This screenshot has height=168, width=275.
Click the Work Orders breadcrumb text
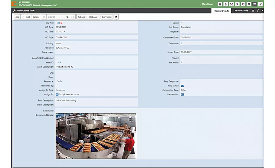pyautogui.click(x=23, y=10)
